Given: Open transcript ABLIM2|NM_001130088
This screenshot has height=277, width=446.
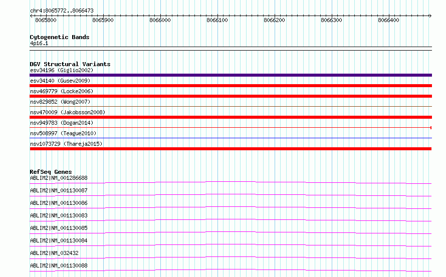Looking at the screenshot, I should [59, 265].
